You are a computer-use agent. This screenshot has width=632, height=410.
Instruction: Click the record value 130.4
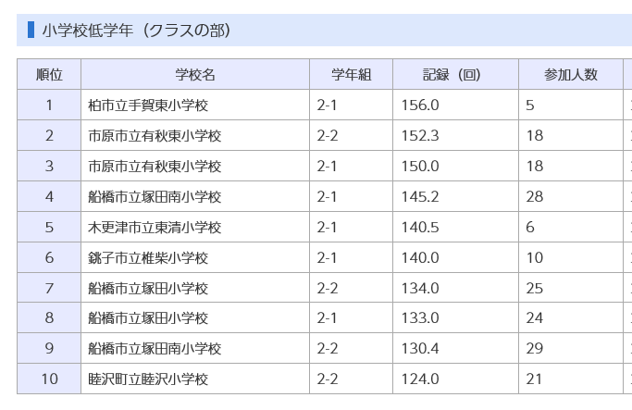[420, 349]
